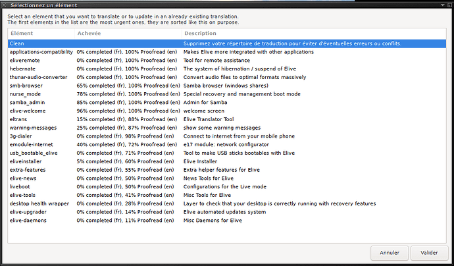454x266 pixels.
Task: Select the liveboot element
Action: pyautogui.click(x=20, y=186)
